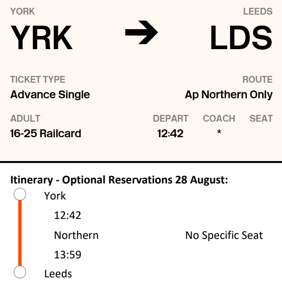
Task: Click Northern operator in the itinerary
Action: [76, 235]
